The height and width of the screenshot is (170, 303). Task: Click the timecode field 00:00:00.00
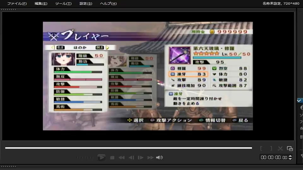coord(274,157)
